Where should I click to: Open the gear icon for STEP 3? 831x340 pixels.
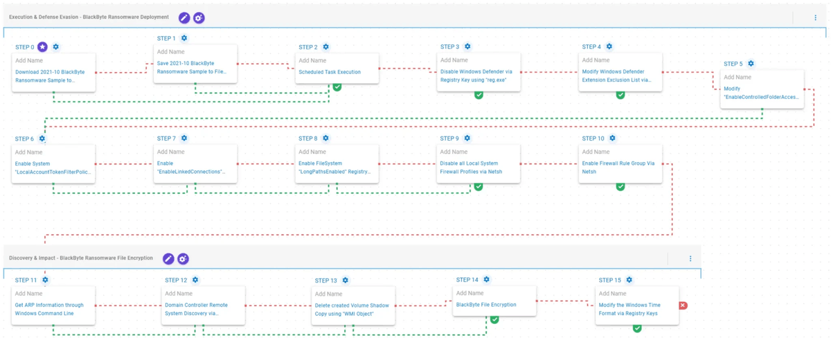(x=467, y=46)
